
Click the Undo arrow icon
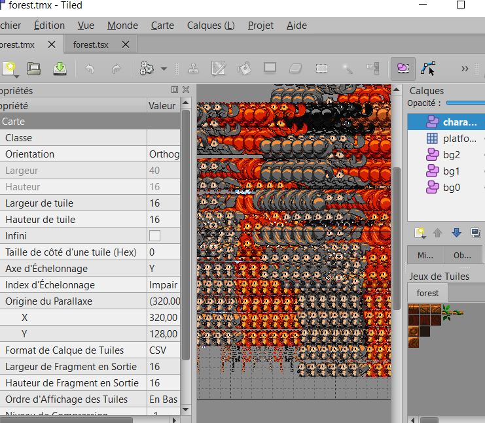tap(90, 69)
